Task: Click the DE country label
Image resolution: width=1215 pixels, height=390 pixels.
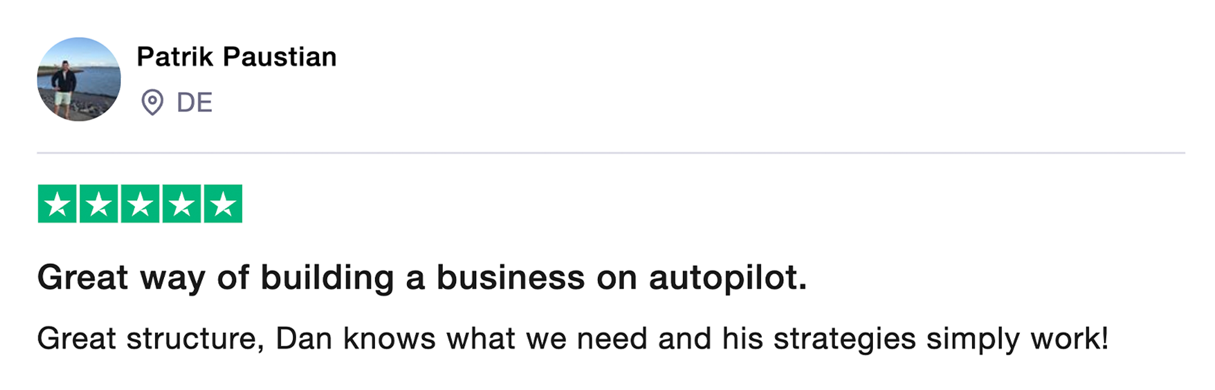Action: (x=194, y=103)
